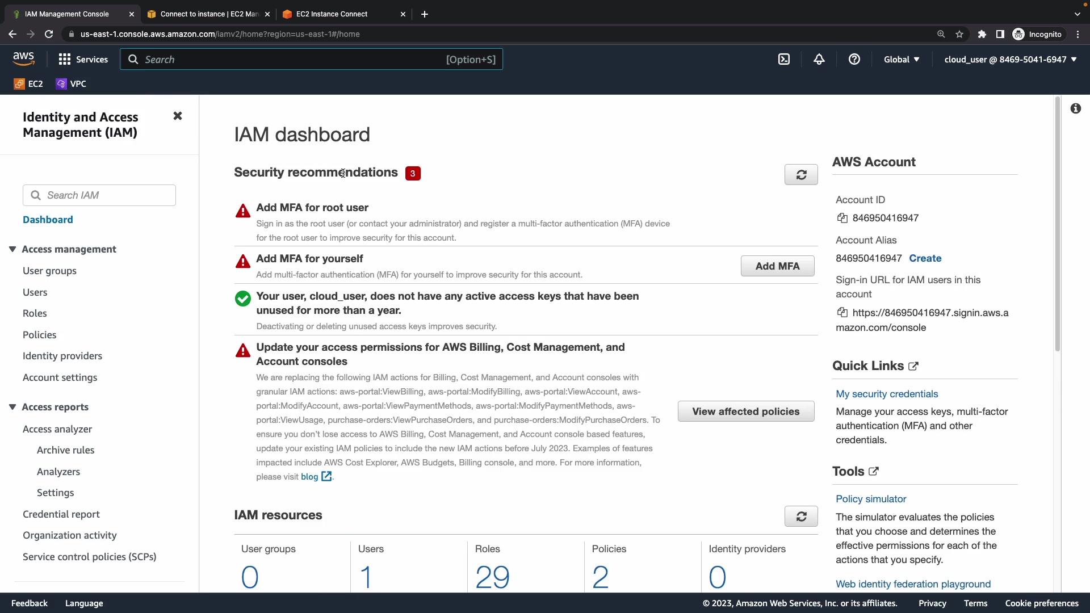1090x613 pixels.
Task: Close the IAM navigation side panel
Action: (x=178, y=116)
